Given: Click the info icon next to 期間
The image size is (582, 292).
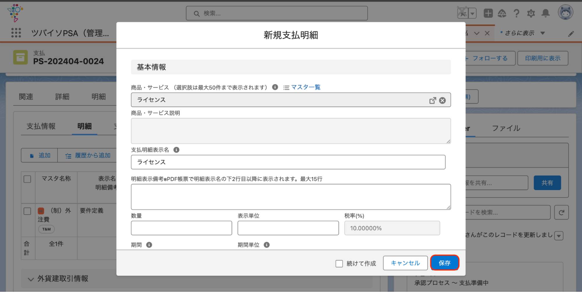Looking at the screenshot, I should click(x=149, y=245).
